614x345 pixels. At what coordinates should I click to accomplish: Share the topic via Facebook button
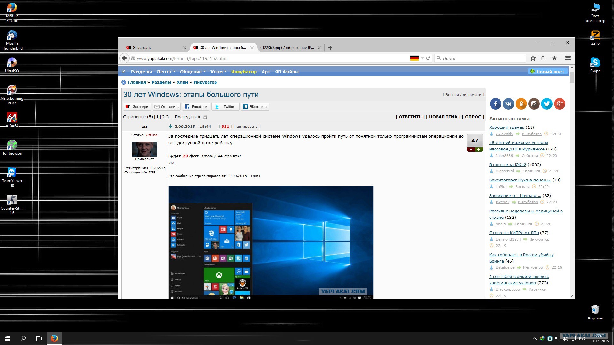click(196, 107)
